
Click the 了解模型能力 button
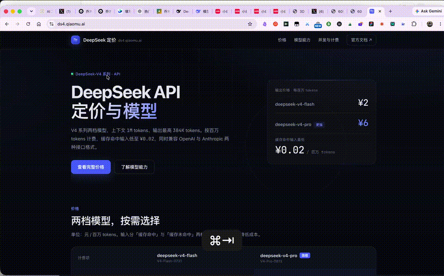(134, 167)
